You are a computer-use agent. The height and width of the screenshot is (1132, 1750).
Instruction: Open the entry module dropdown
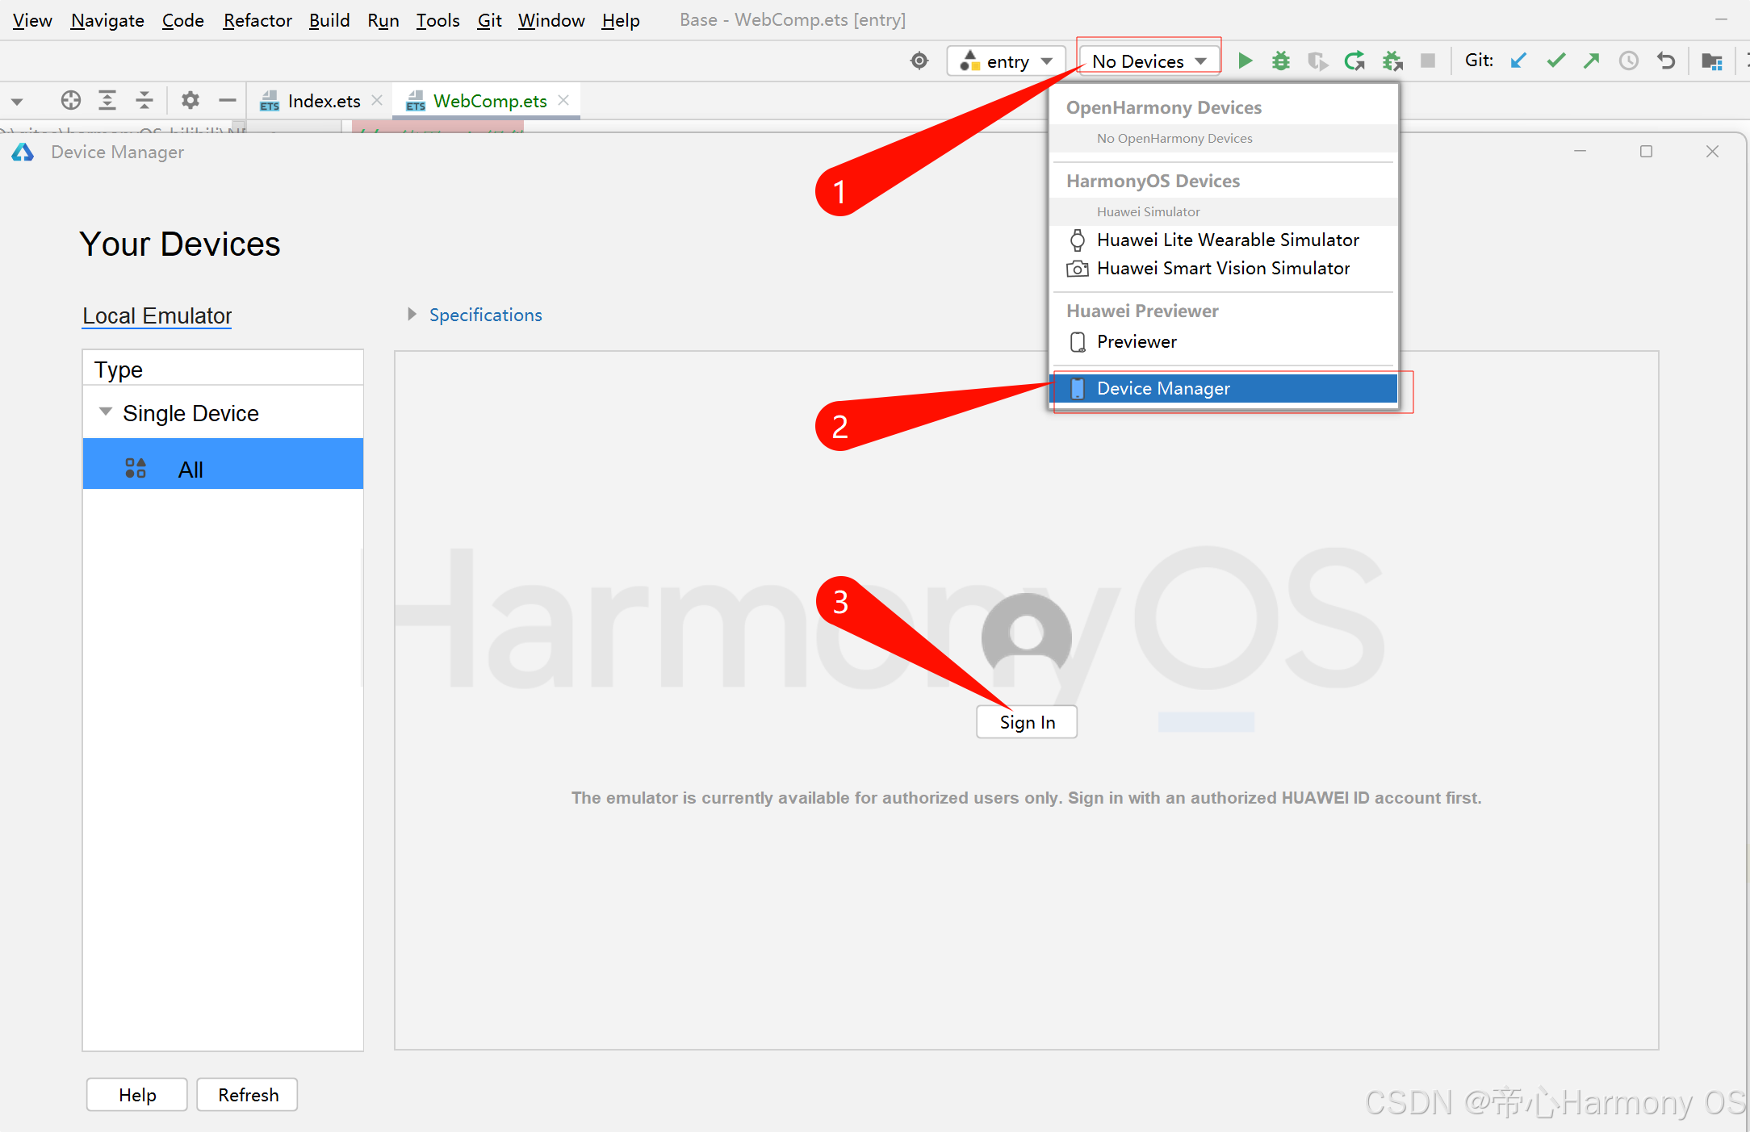pos(1006,61)
